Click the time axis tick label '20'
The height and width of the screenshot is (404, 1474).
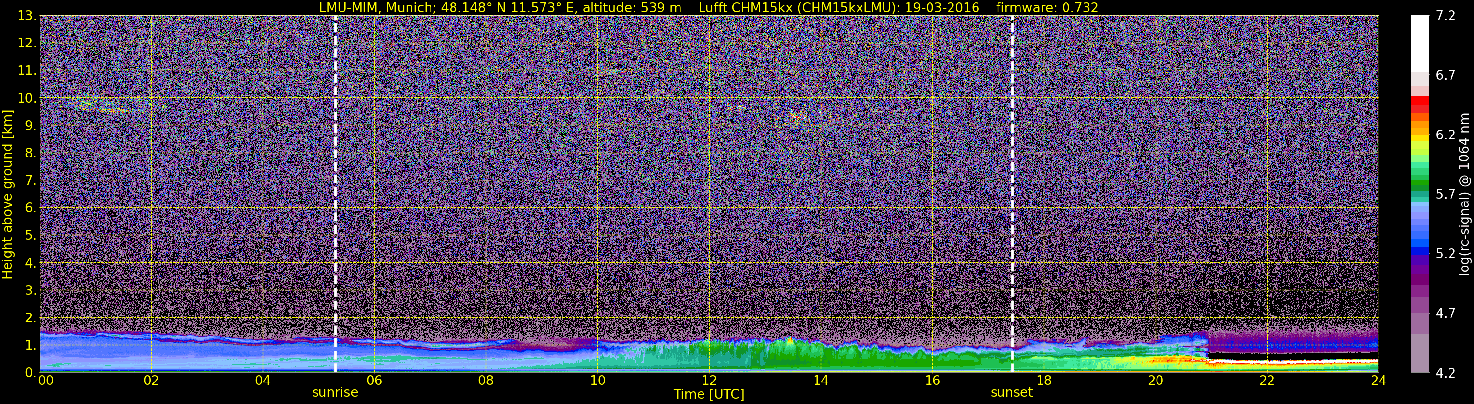point(1156,381)
